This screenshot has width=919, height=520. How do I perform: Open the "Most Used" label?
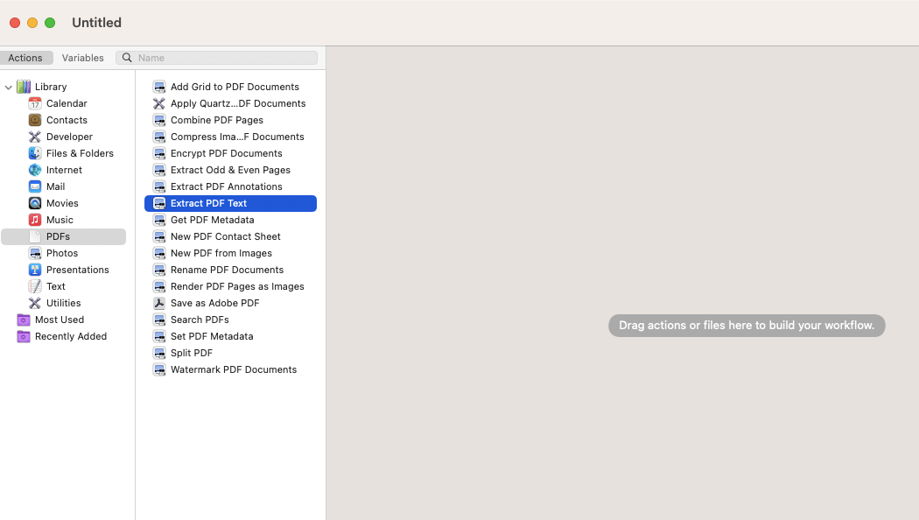pyautogui.click(x=60, y=320)
